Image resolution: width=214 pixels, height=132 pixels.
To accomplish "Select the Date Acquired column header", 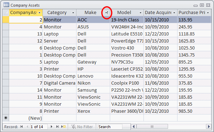I will tap(161, 13).
